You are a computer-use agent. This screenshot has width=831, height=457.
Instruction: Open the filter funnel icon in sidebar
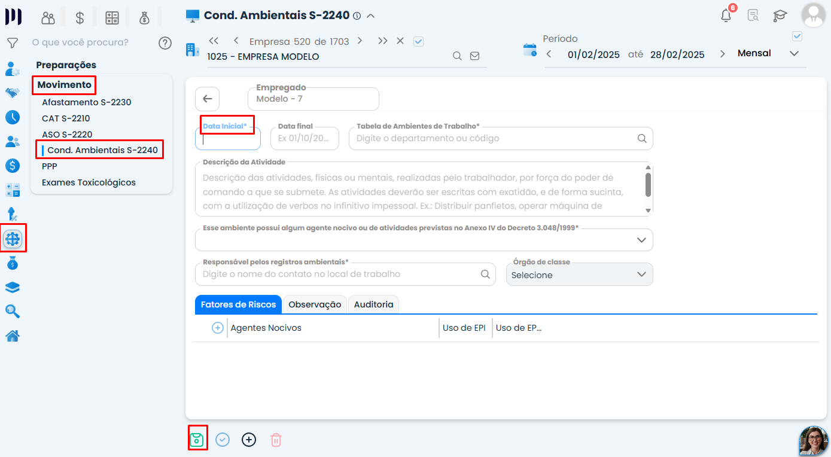click(x=12, y=43)
